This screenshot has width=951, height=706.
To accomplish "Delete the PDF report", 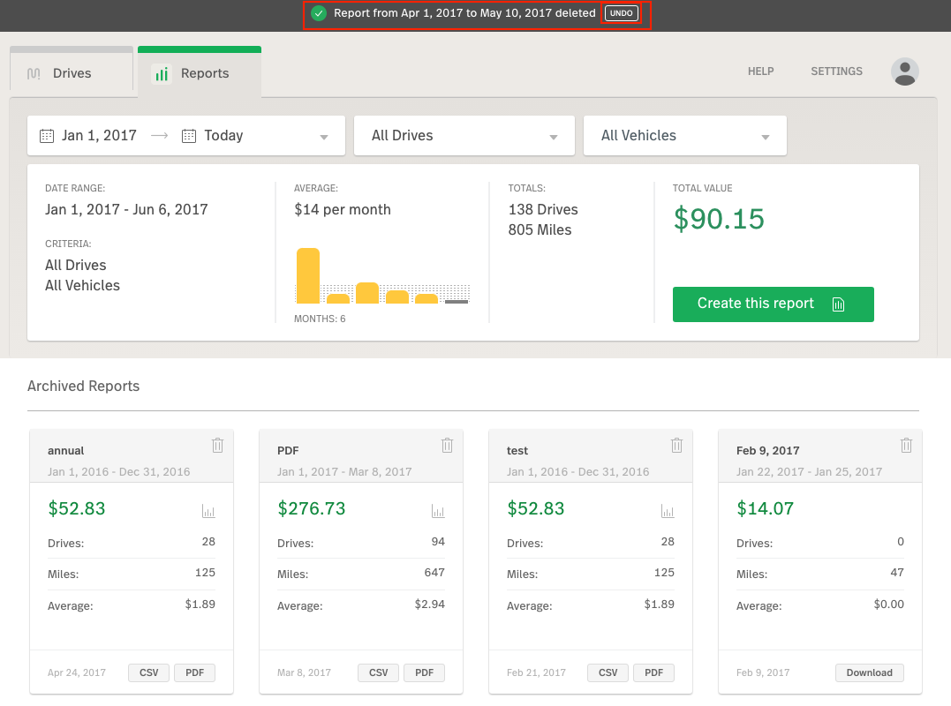I will pos(447,446).
